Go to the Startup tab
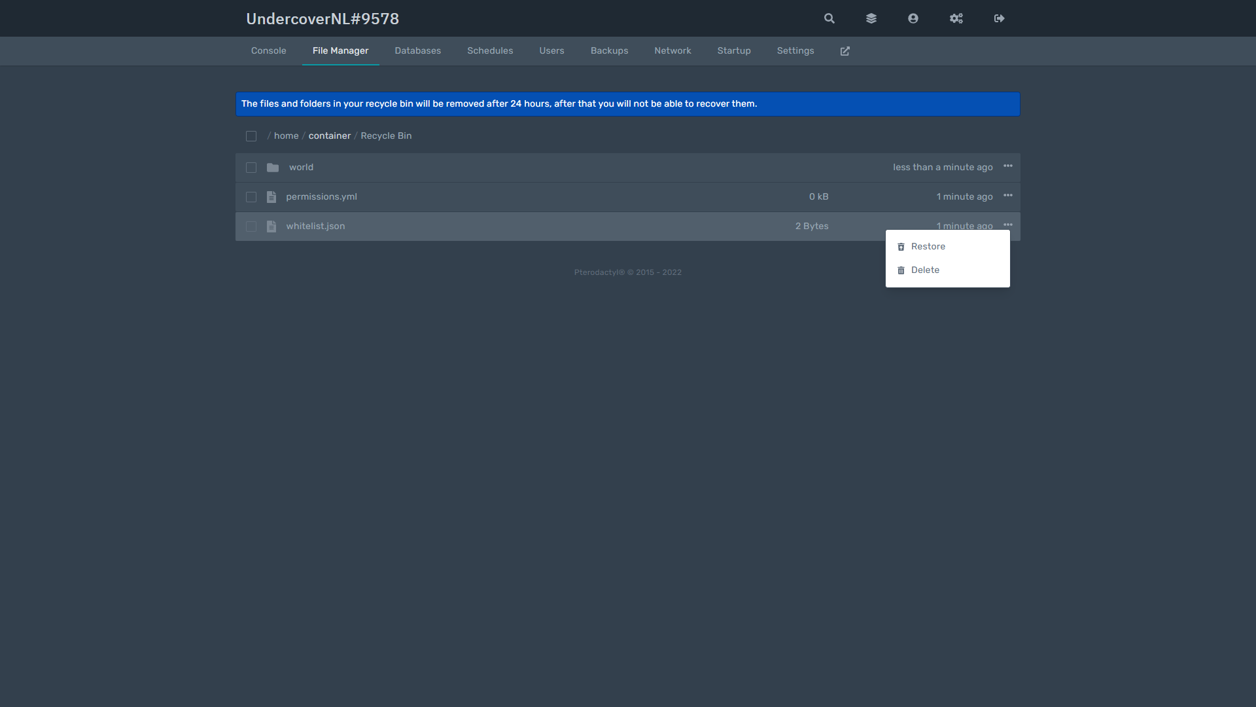 (734, 51)
